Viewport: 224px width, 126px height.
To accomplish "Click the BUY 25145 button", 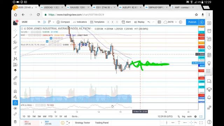I will (x=51, y=123).
